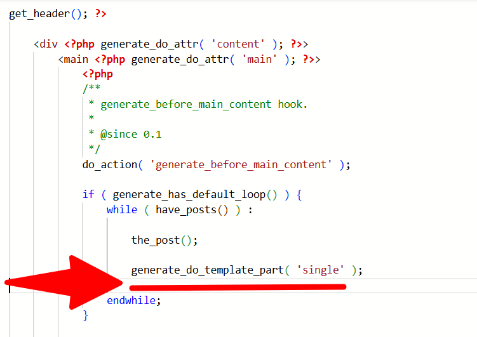Click the <div opening tag
Viewport: 477px width, 337px height.
tap(46, 44)
